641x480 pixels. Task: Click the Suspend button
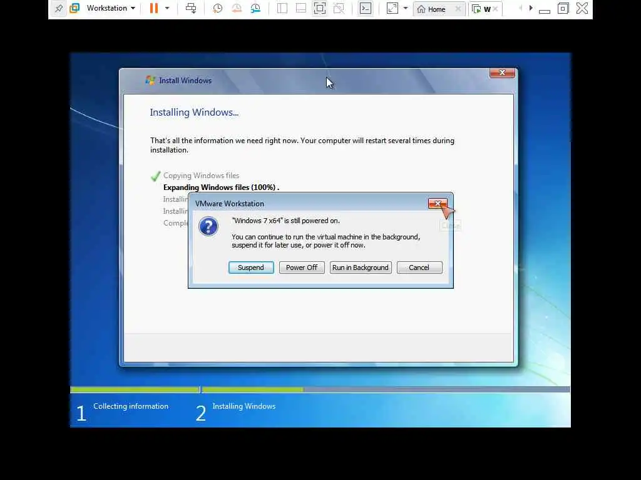click(251, 267)
